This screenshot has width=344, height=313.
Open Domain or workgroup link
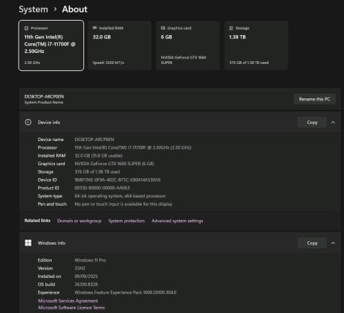tap(79, 221)
